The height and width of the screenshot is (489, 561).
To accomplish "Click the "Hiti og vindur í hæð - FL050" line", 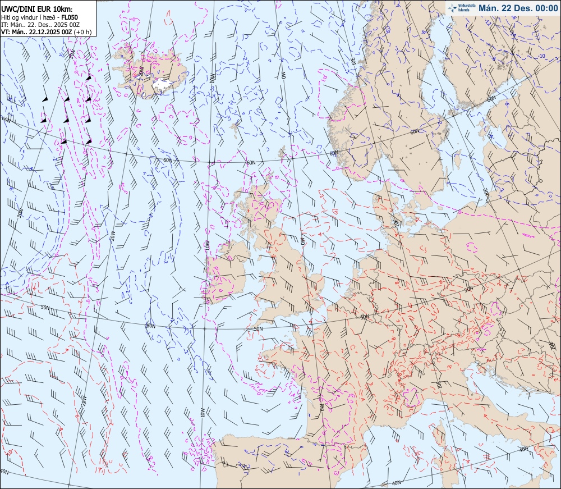I will click(x=40, y=17).
